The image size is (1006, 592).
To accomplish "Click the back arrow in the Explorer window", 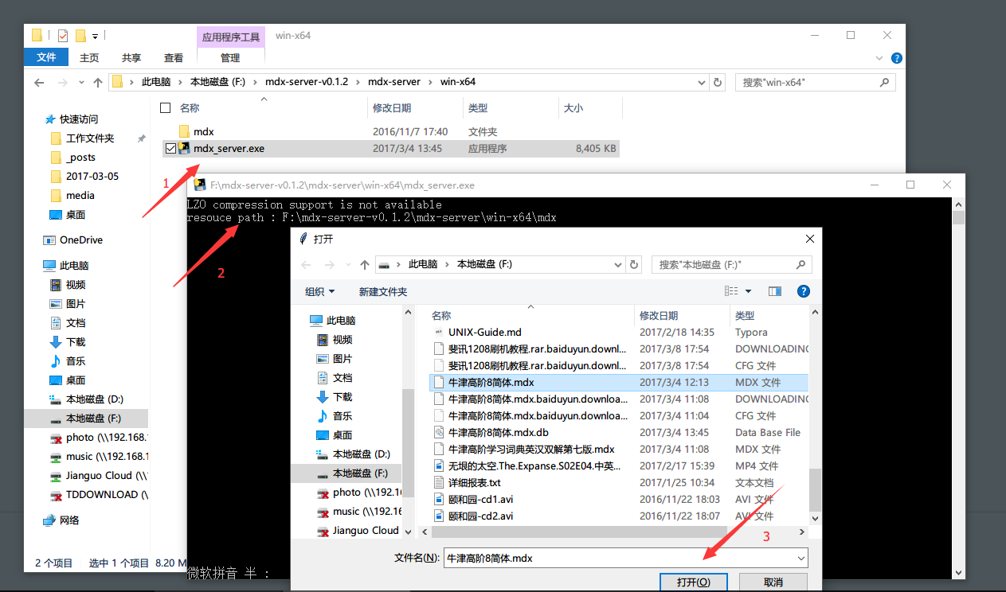I will point(39,82).
